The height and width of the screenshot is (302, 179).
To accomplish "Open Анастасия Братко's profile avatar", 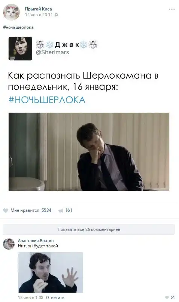I will [9, 244].
